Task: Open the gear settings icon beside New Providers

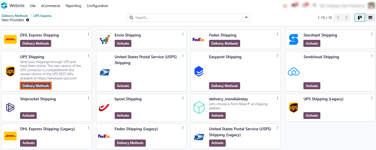Action: point(28,20)
